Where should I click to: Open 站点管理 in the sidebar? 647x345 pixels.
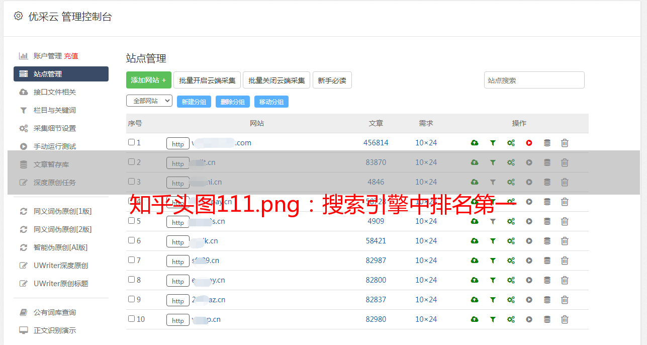[61, 74]
